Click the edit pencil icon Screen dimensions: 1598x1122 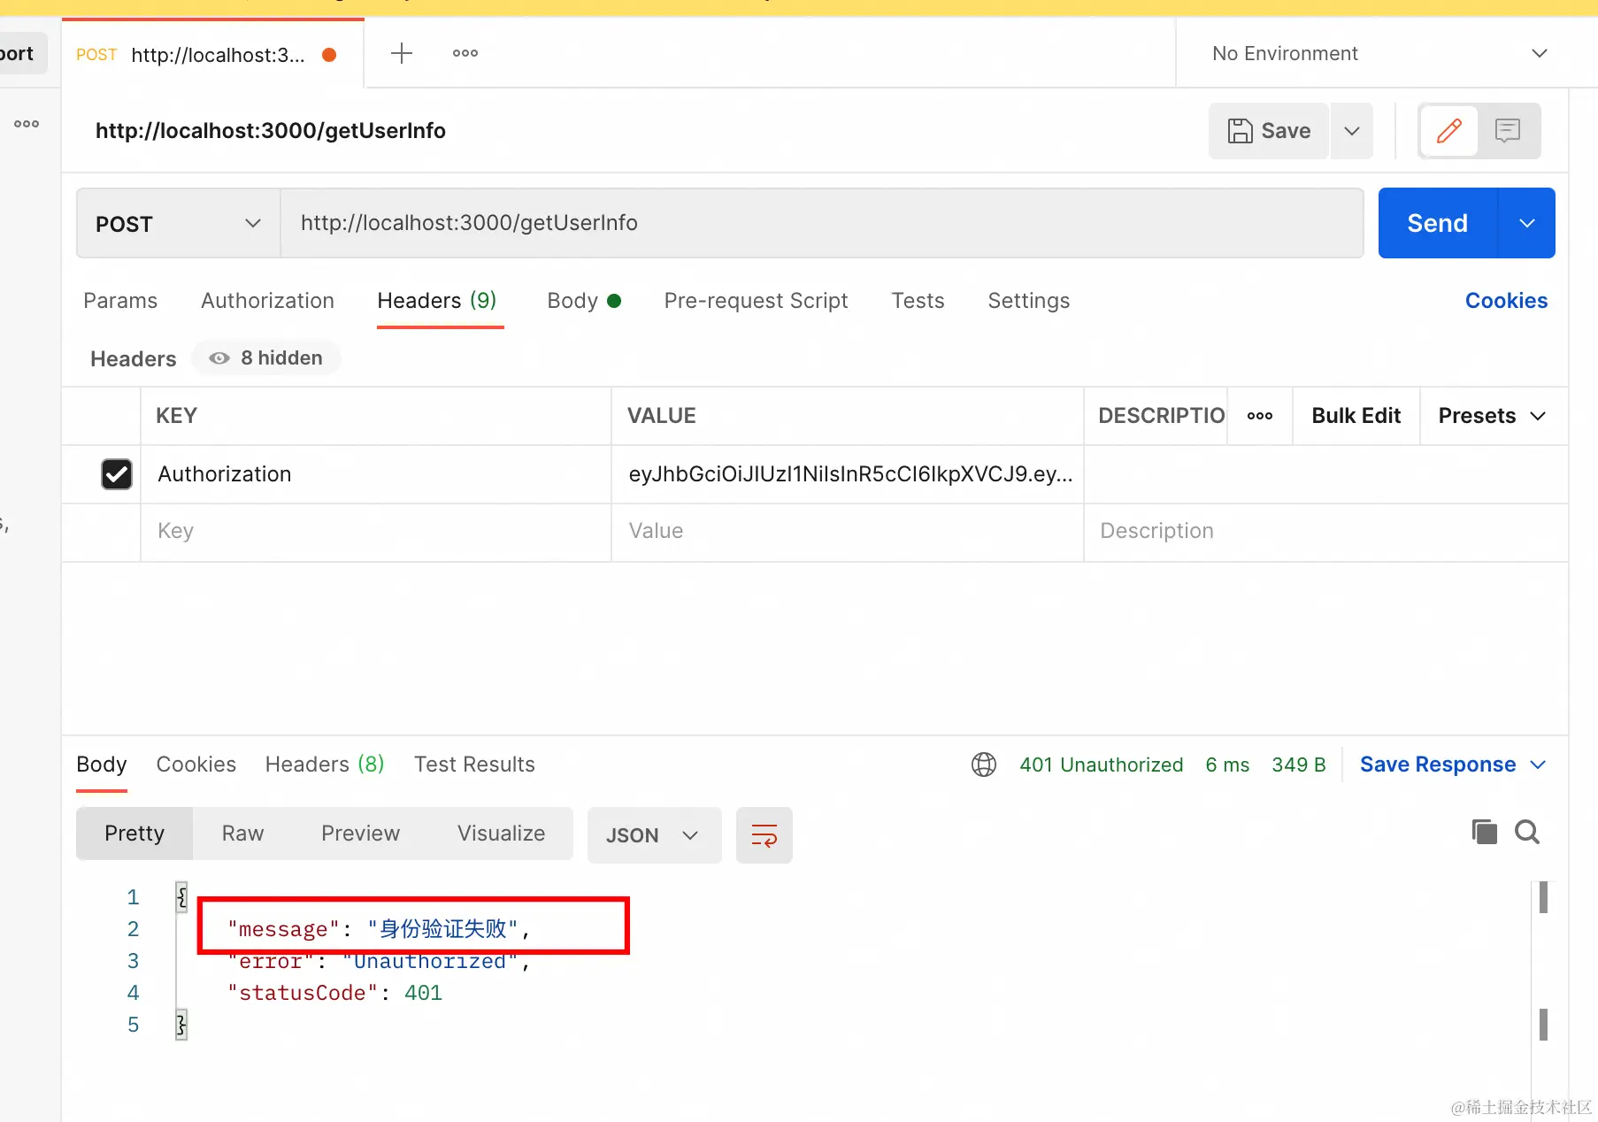click(x=1448, y=131)
